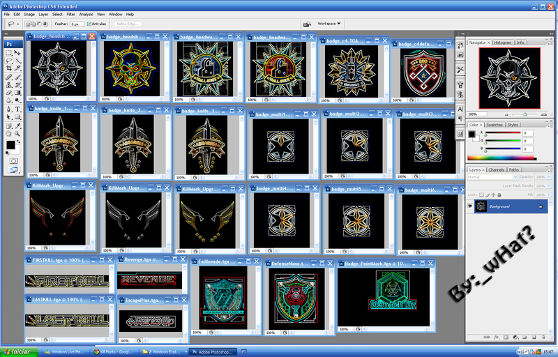Select the Eraser tool

(x=9, y=93)
